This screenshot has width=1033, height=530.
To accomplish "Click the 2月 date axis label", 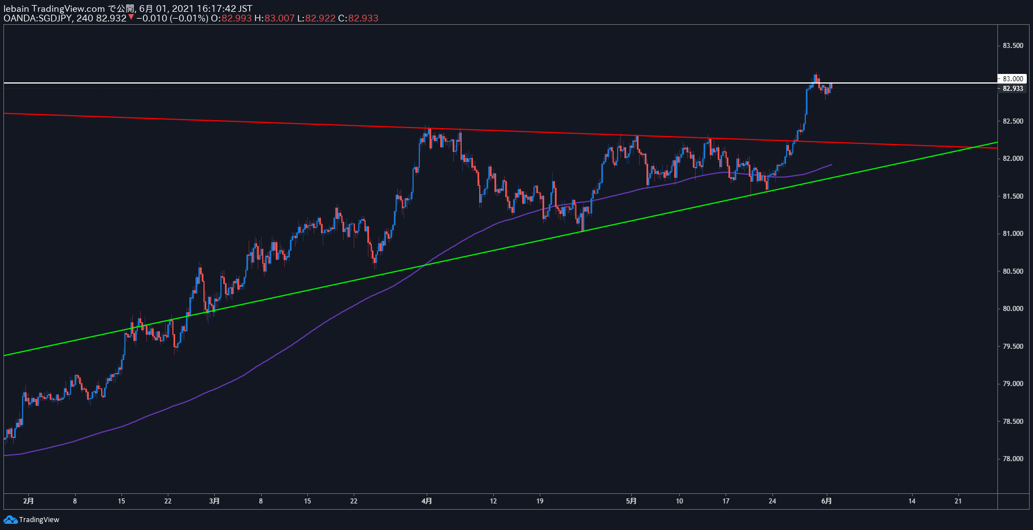I will [29, 501].
